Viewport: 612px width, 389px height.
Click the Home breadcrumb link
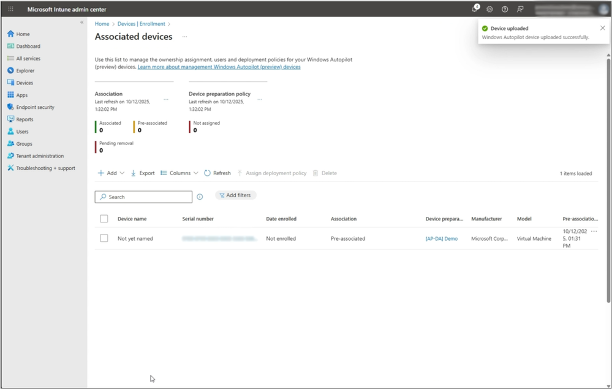102,24
